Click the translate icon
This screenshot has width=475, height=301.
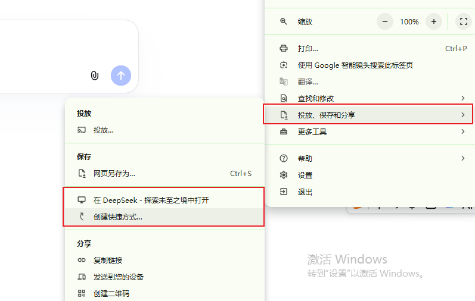click(284, 81)
